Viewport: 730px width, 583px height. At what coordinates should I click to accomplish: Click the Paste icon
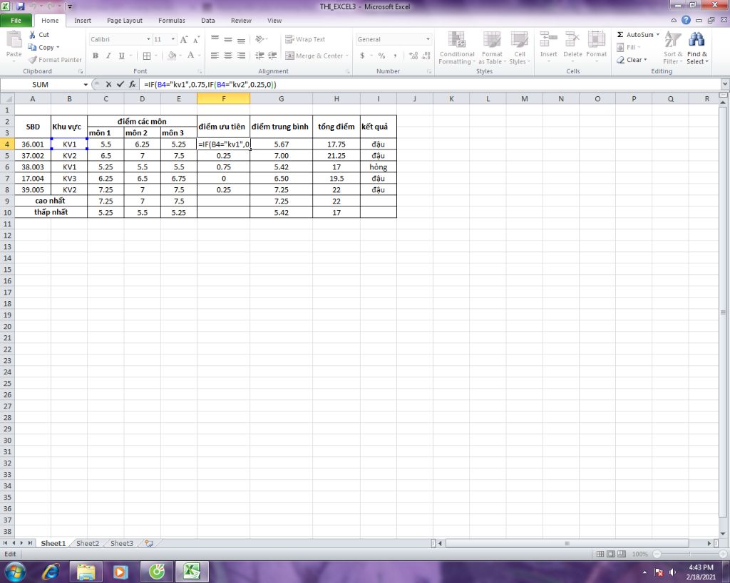coord(14,41)
